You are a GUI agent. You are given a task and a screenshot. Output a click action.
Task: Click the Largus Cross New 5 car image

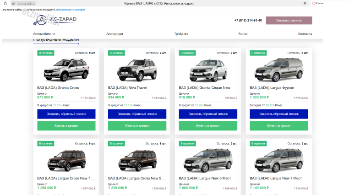click(137, 160)
